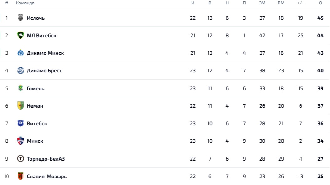Click the Гомель team crest

pos(20,88)
